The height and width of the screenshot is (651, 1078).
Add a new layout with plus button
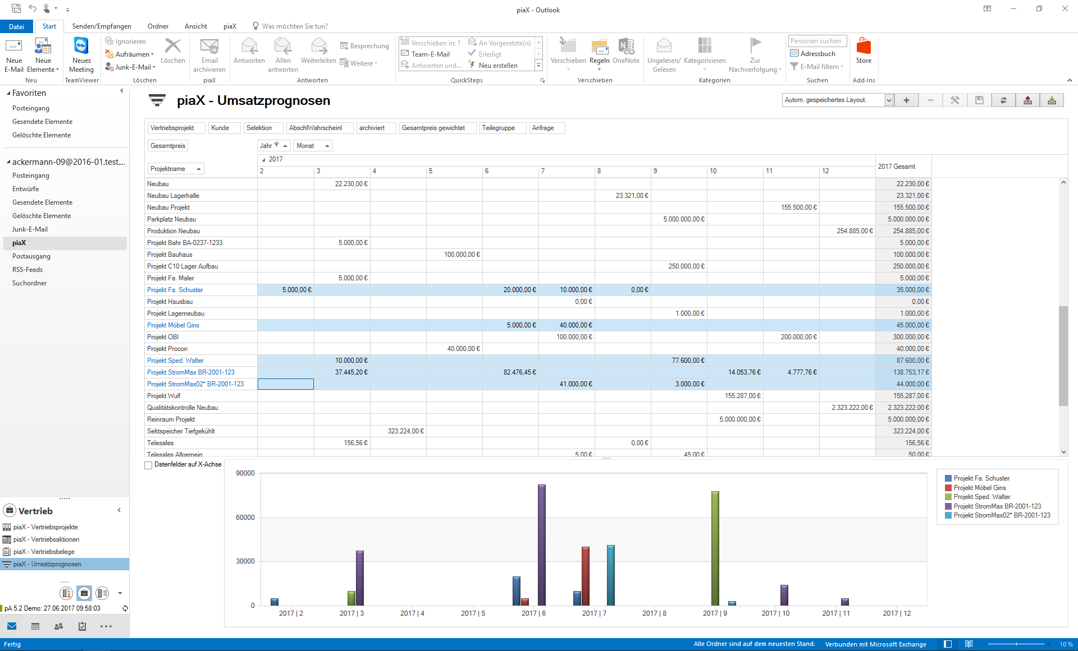pos(906,100)
